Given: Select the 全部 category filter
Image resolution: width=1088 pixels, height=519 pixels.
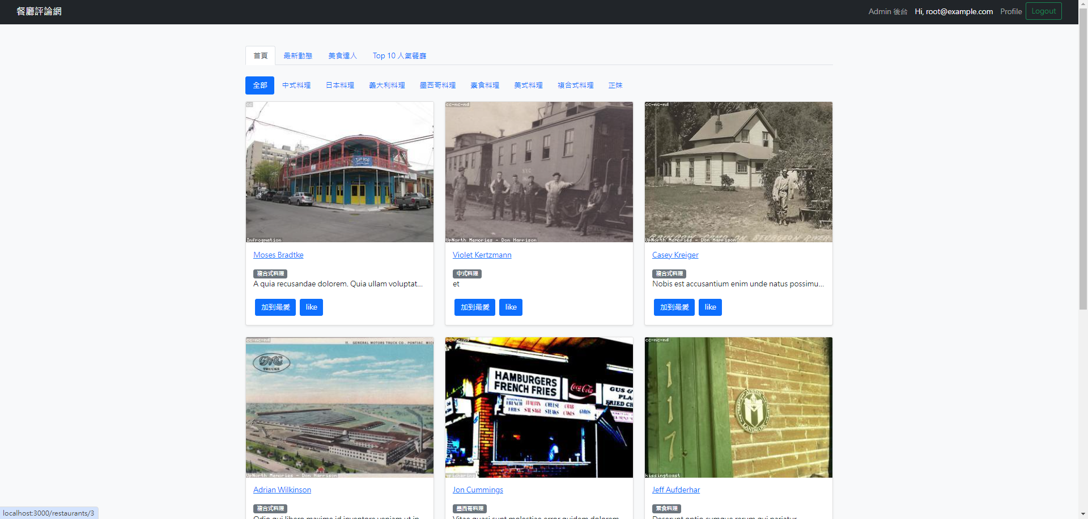Looking at the screenshot, I should 260,85.
